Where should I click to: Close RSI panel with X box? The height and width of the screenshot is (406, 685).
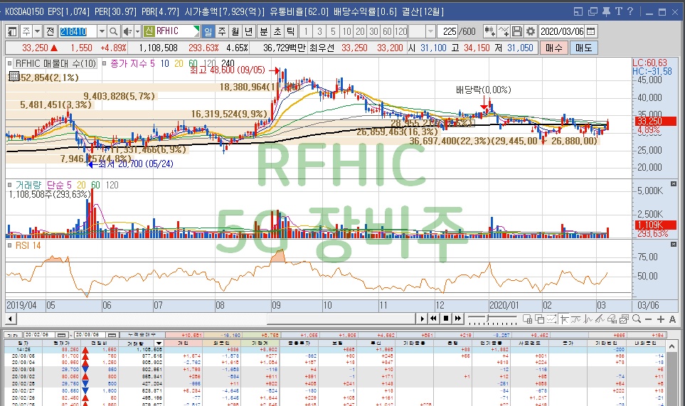[x=673, y=245]
